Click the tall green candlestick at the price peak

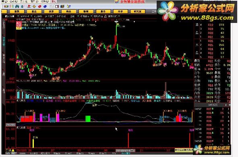(116, 30)
